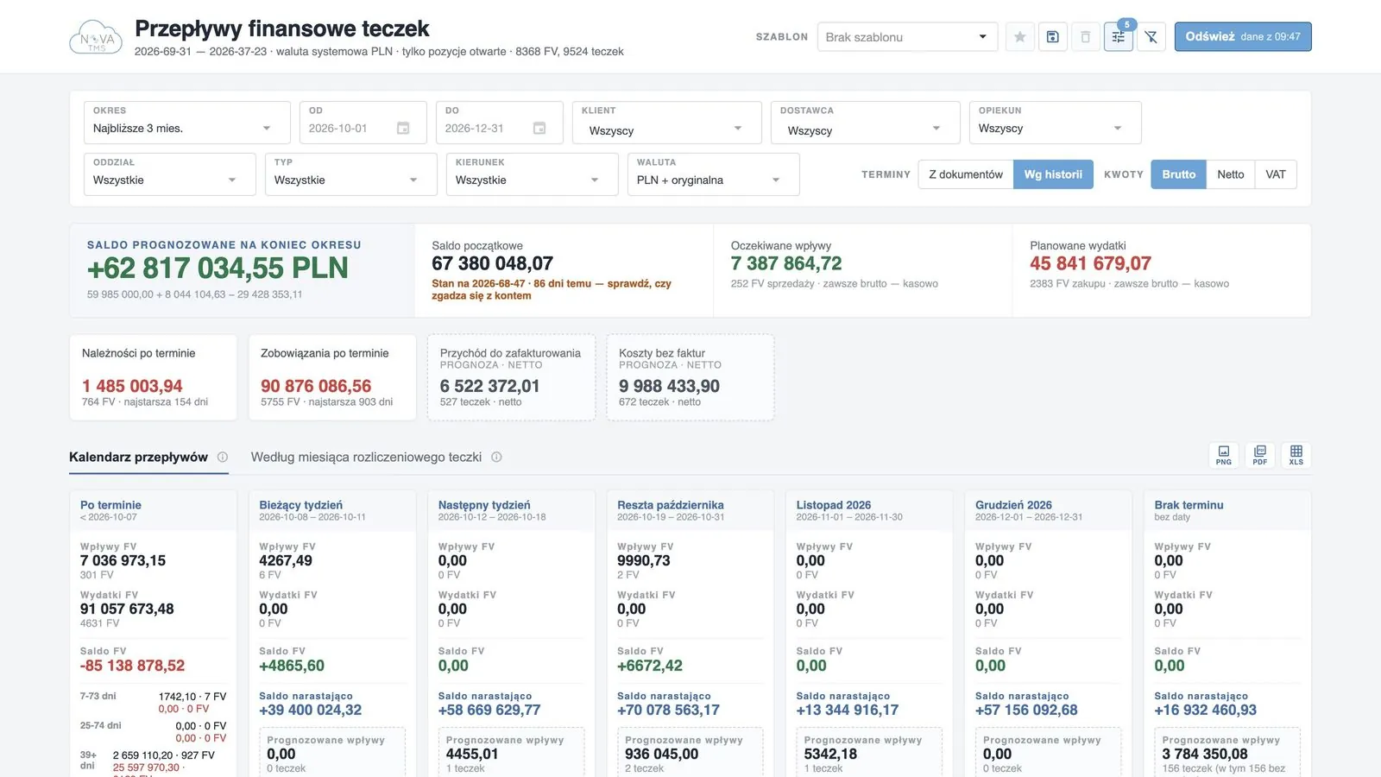Open Koszty bez faktur card
Screen dimensions: 1381x777
point(690,377)
